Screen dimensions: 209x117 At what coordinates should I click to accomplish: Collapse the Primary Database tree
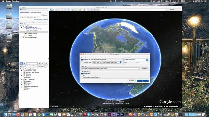20,69
